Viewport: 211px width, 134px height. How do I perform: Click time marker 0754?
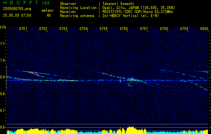click(x=84, y=29)
